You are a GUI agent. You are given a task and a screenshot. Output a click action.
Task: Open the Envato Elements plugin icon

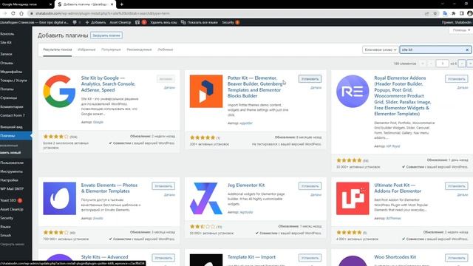pyautogui.click(x=59, y=198)
